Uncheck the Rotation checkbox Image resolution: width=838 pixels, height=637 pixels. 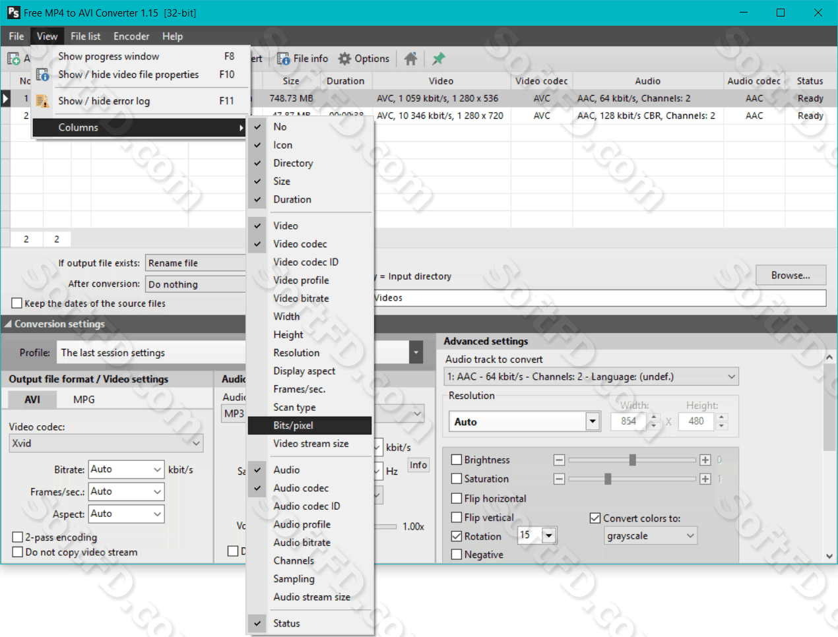click(x=457, y=537)
